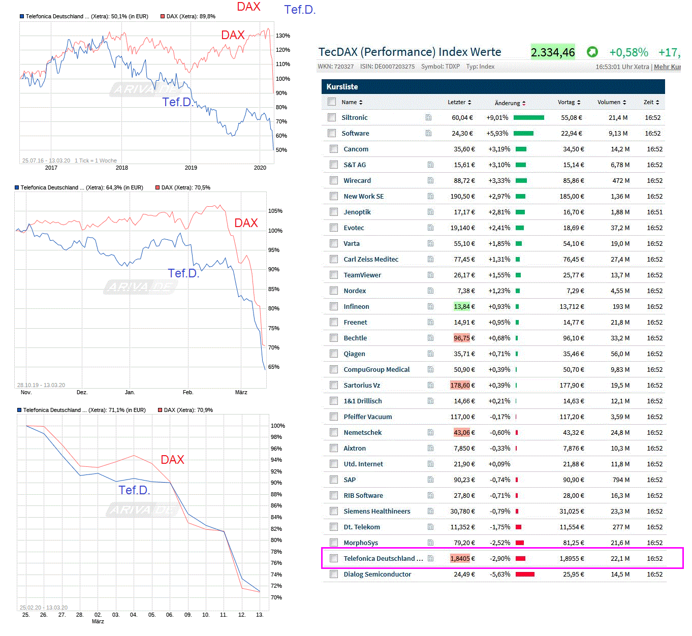
Task: Open the news icon beside SAP
Action: point(430,480)
